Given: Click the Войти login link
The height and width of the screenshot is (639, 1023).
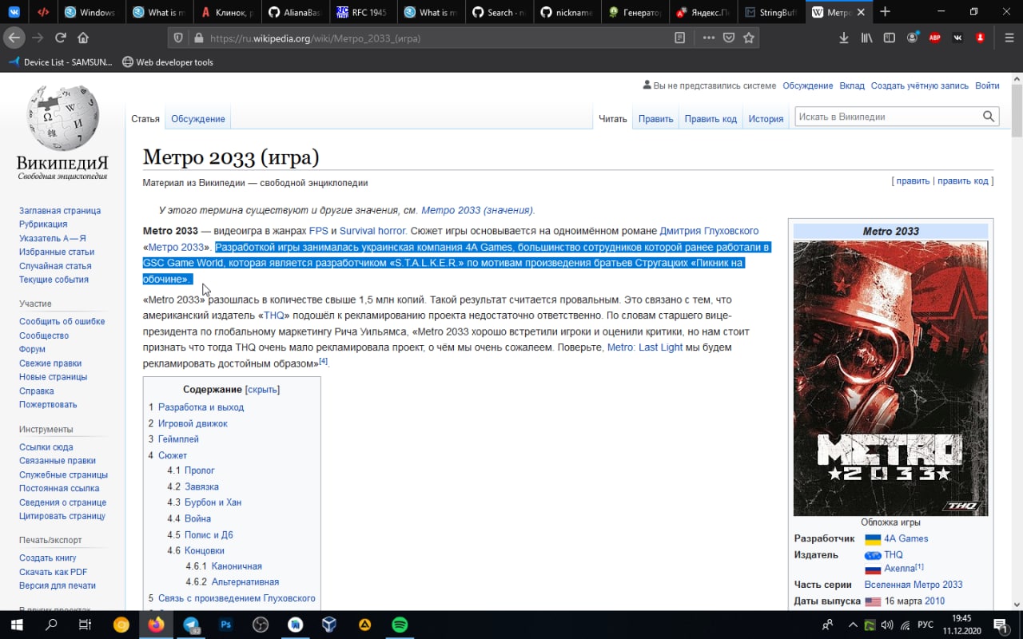Looking at the screenshot, I should pos(987,85).
